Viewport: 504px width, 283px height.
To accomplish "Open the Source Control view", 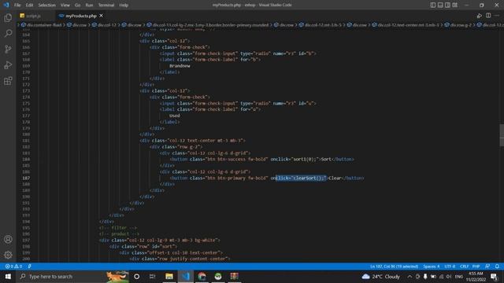I will (8, 49).
